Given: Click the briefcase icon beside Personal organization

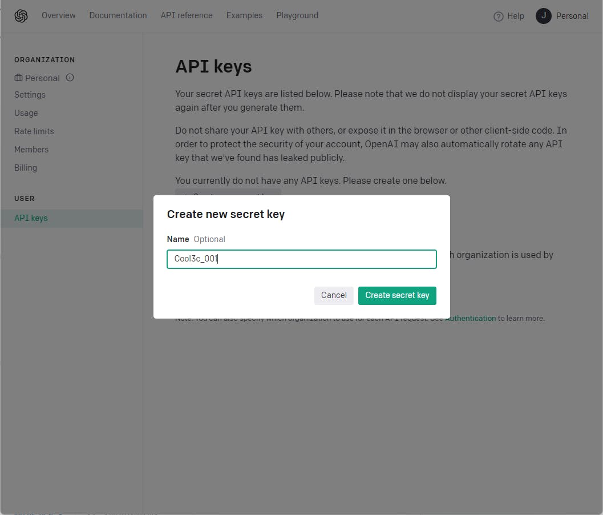Looking at the screenshot, I should [x=19, y=78].
